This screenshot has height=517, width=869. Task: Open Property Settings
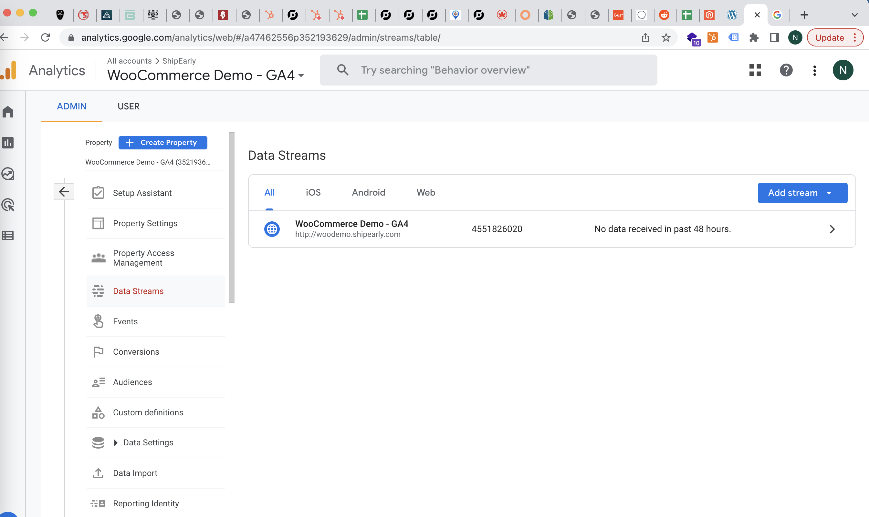pyautogui.click(x=155, y=223)
